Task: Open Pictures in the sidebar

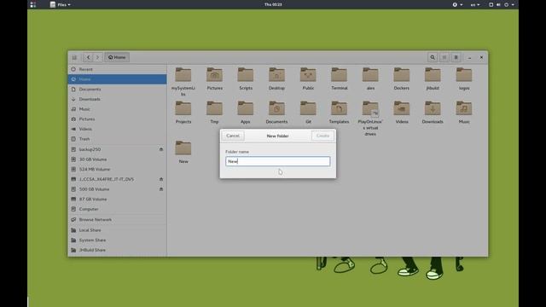Action: coord(117,119)
